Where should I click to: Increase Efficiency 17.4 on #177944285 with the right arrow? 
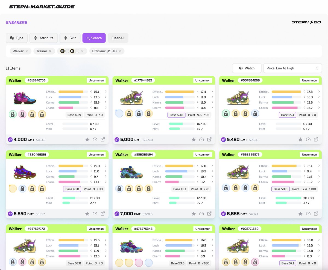pyautogui.click(x=212, y=92)
